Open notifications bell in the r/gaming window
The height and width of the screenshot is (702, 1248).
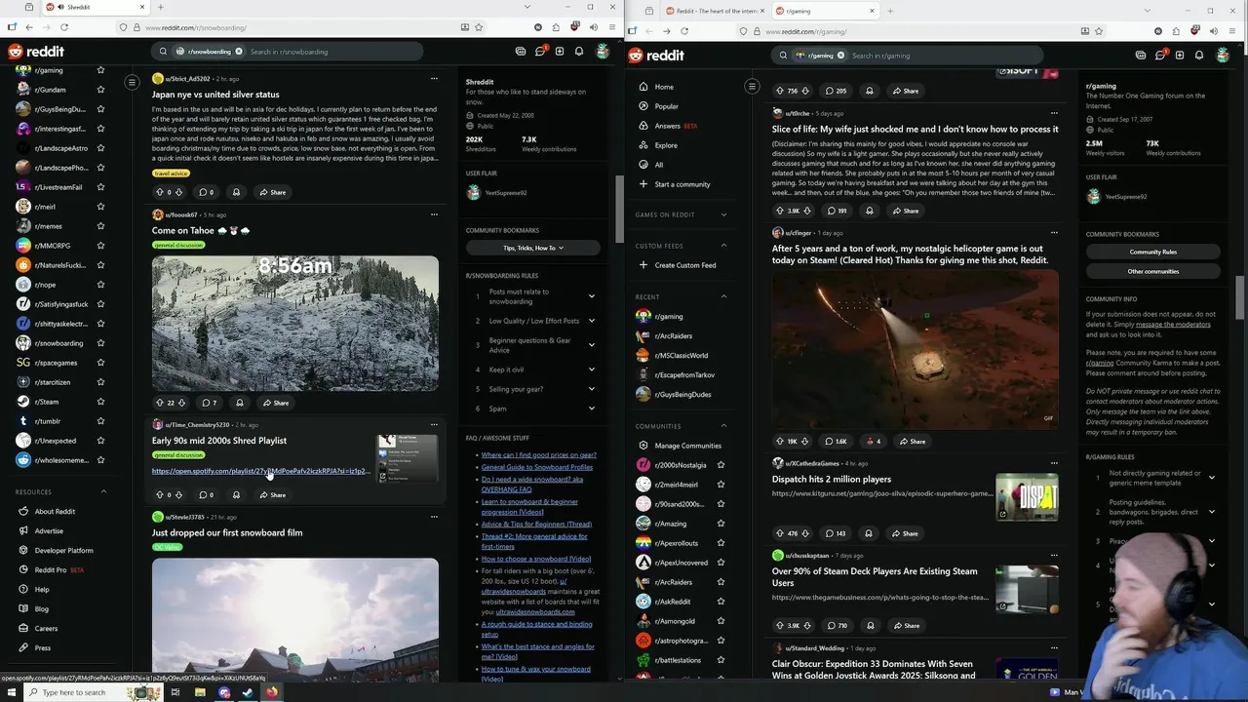(1199, 56)
